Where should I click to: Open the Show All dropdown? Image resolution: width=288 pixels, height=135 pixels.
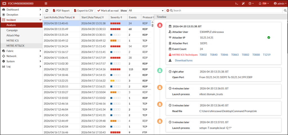[x=146, y=11]
